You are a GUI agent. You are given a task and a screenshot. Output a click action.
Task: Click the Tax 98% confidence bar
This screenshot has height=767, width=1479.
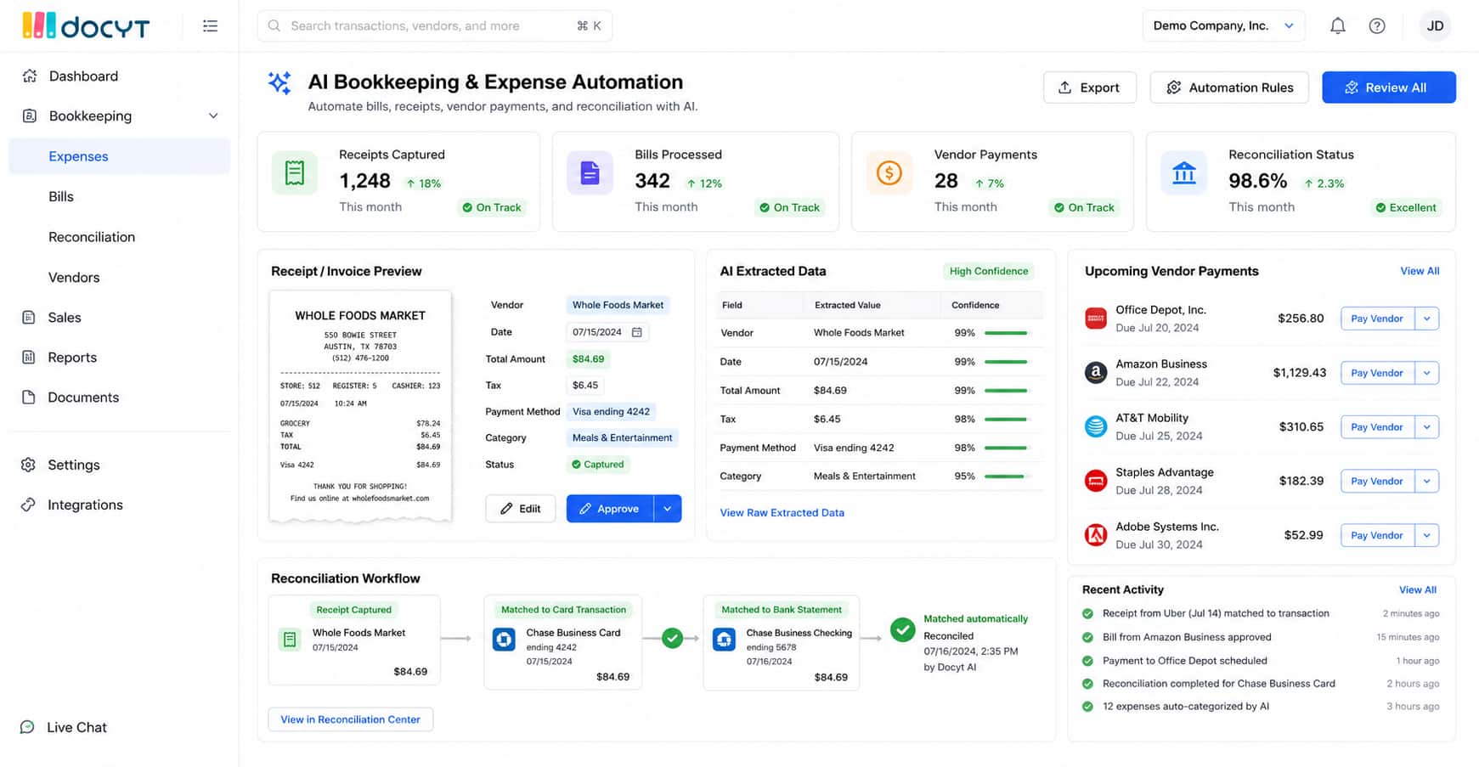1007,420
